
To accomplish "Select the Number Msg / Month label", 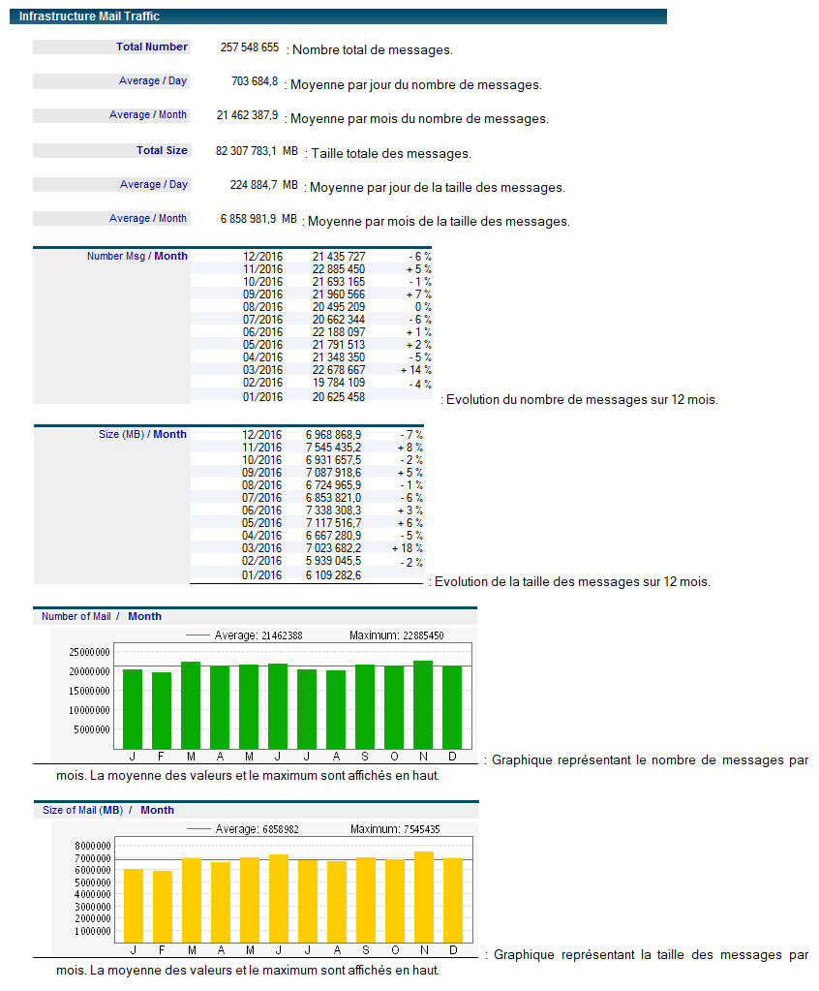I will point(137,256).
